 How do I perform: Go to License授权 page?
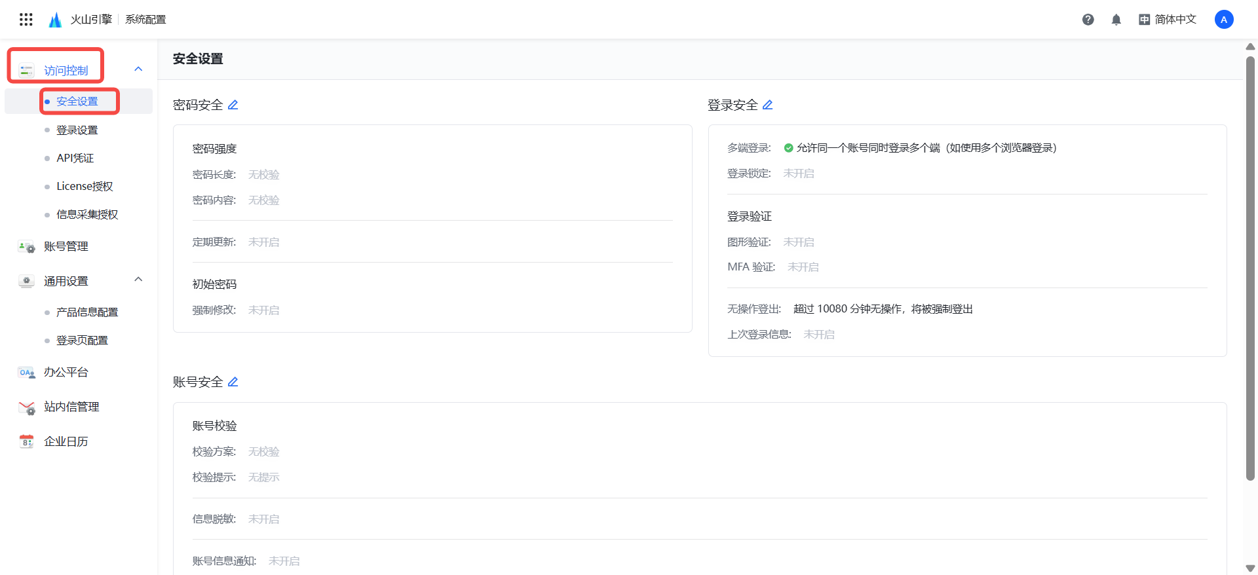tap(85, 187)
